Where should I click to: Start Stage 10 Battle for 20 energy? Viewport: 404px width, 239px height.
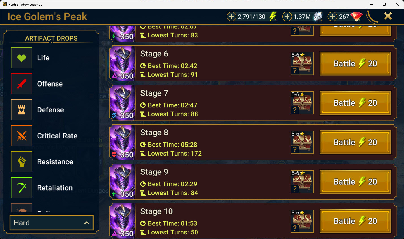[355, 221]
